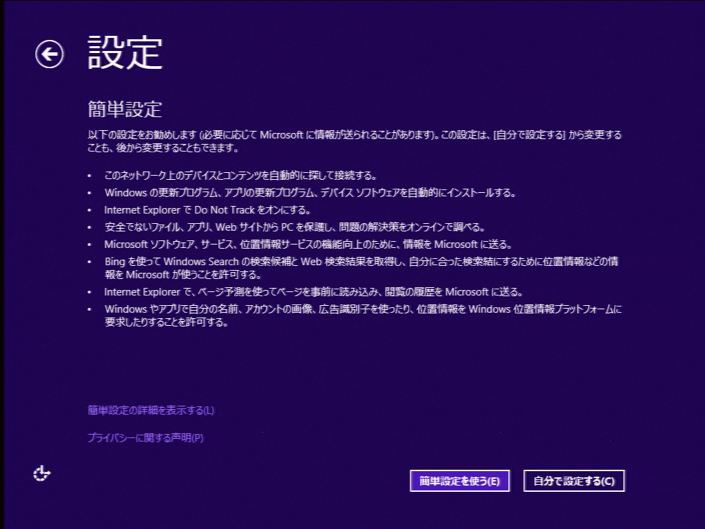Click the intro paragraph starting 以下の設定をお勧めします

(x=355, y=141)
